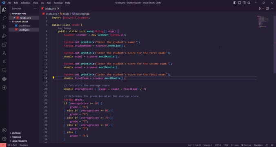The height and width of the screenshot is (147, 276).
Task: Open the Manage gear icon
Action: coord(4,139)
